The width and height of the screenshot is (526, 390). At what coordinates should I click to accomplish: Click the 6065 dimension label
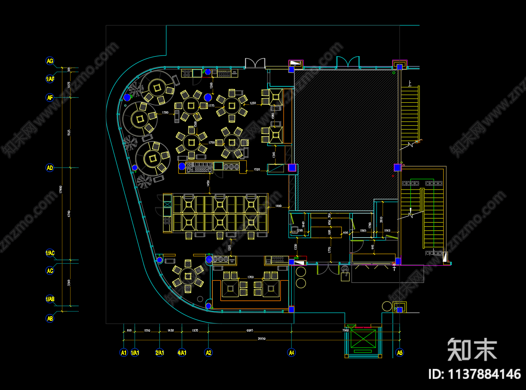[x=250, y=331]
